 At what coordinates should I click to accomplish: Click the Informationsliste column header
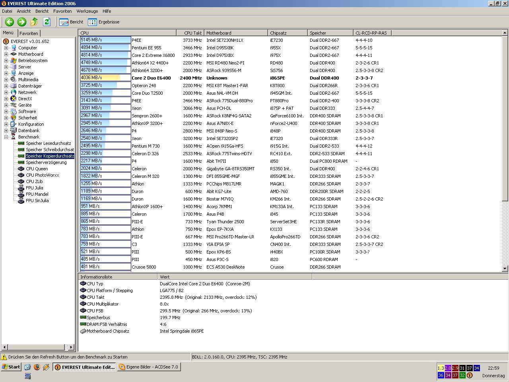118,277
